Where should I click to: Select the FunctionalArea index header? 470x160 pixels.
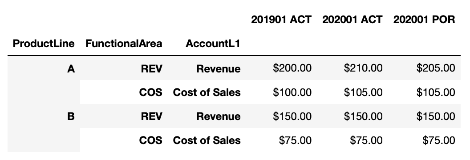124,44
